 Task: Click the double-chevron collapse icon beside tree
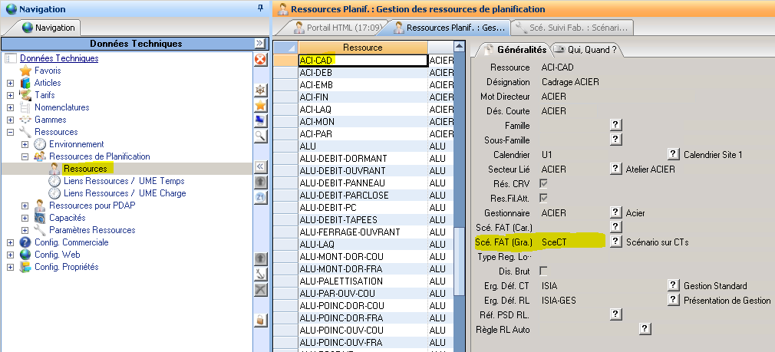click(260, 166)
